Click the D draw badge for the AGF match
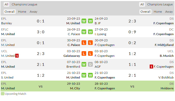The width and height of the screenshot is (175, 101). 90,64
